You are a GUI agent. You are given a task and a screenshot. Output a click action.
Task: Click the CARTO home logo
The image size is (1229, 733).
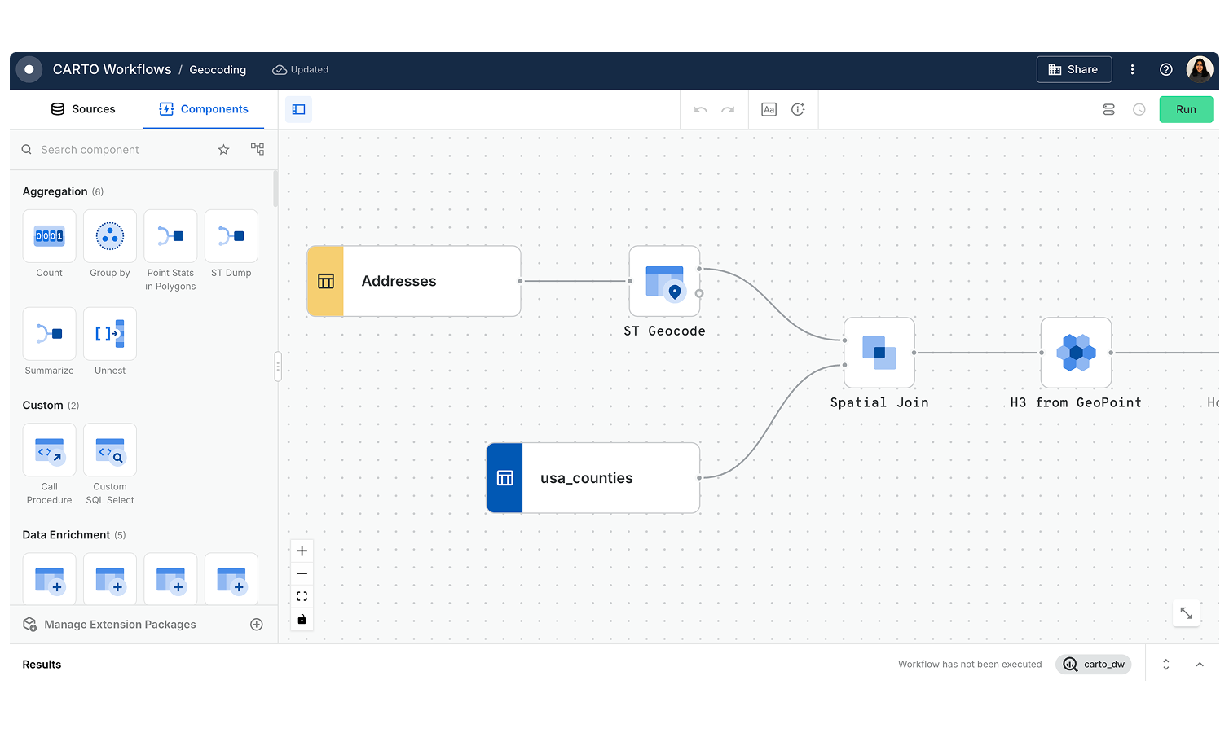[29, 69]
